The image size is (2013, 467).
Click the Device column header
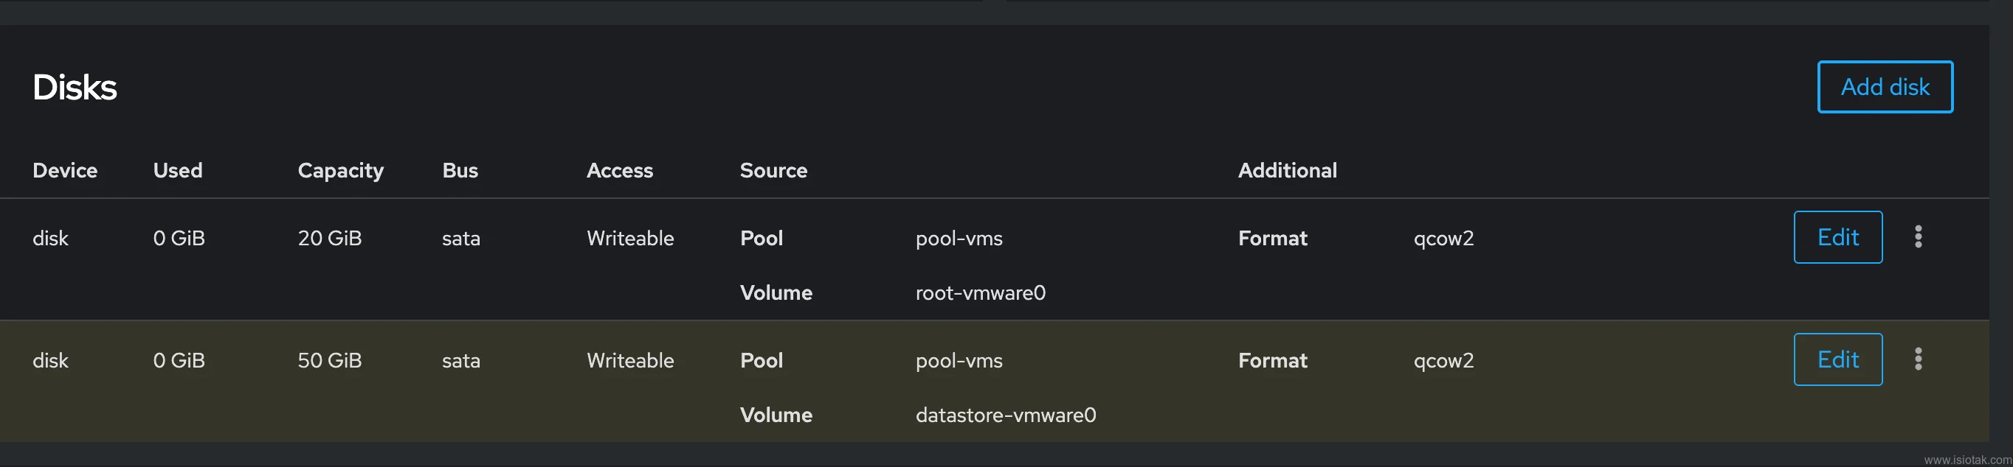click(65, 170)
